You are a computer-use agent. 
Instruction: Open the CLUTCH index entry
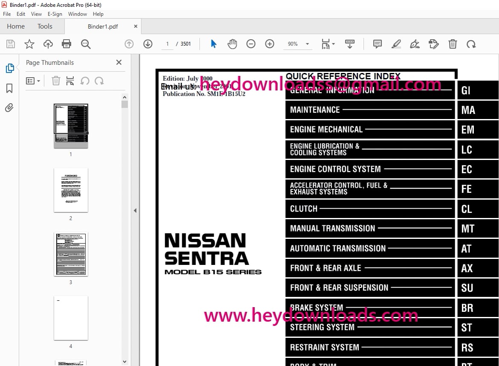(370, 209)
